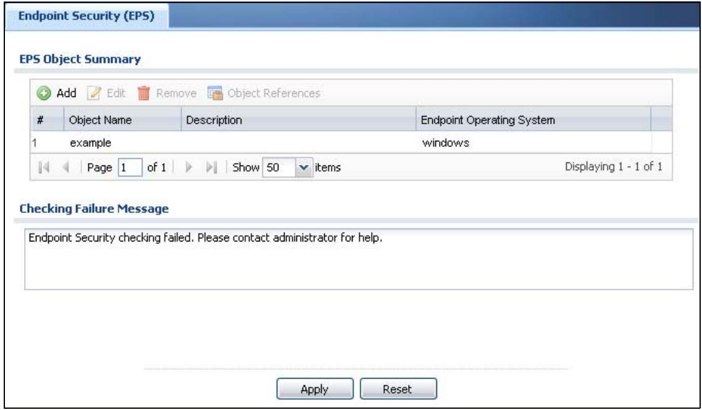The height and width of the screenshot is (410, 702).
Task: Click the green Add icon
Action: coord(44,93)
